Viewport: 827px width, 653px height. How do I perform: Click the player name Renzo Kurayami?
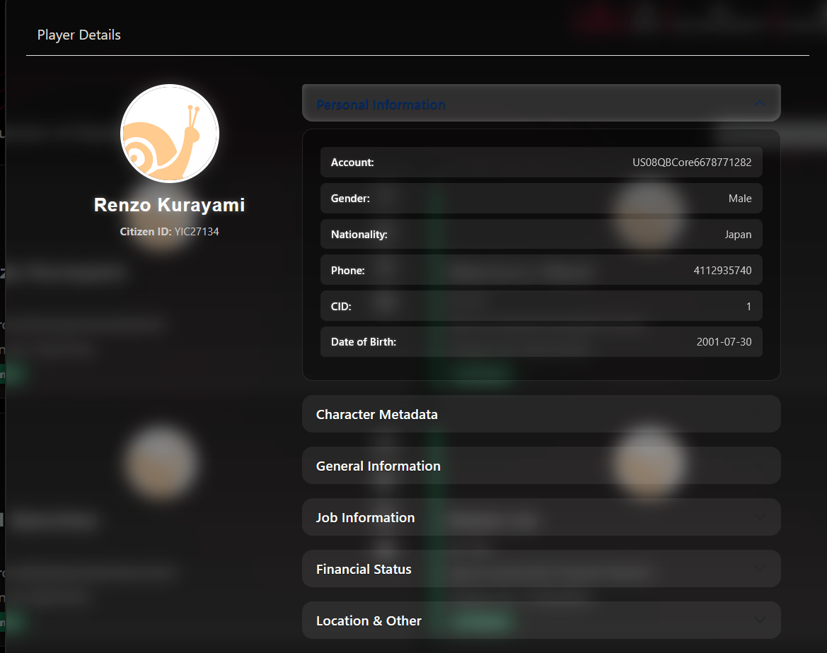(169, 205)
